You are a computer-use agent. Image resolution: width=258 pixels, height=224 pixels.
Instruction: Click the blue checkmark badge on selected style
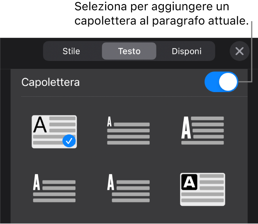pos(69,141)
